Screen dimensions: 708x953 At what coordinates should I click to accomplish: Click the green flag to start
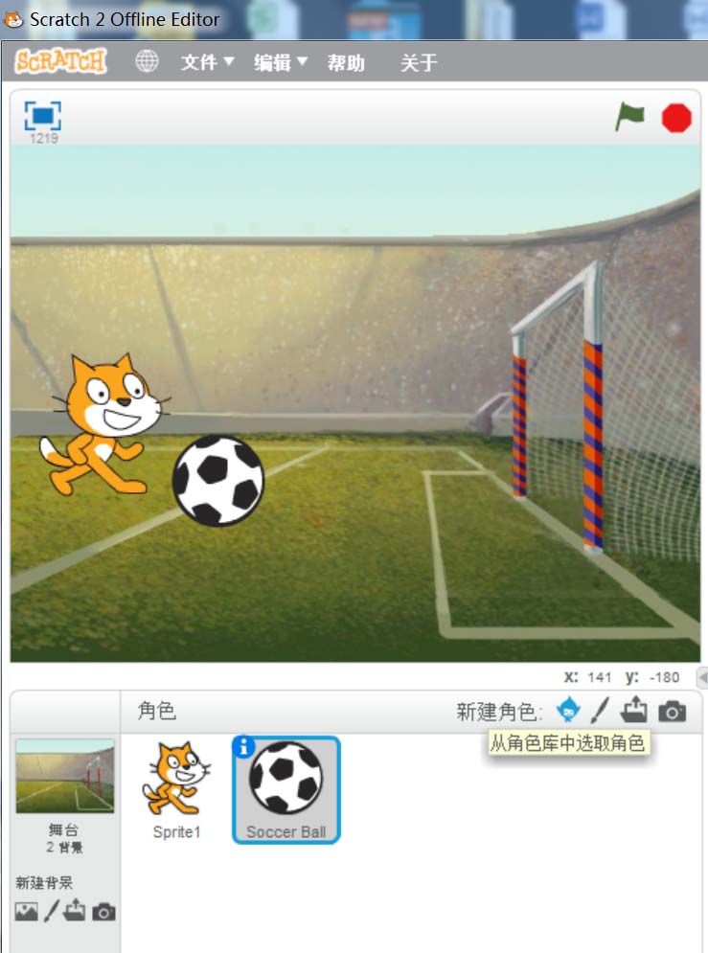629,116
